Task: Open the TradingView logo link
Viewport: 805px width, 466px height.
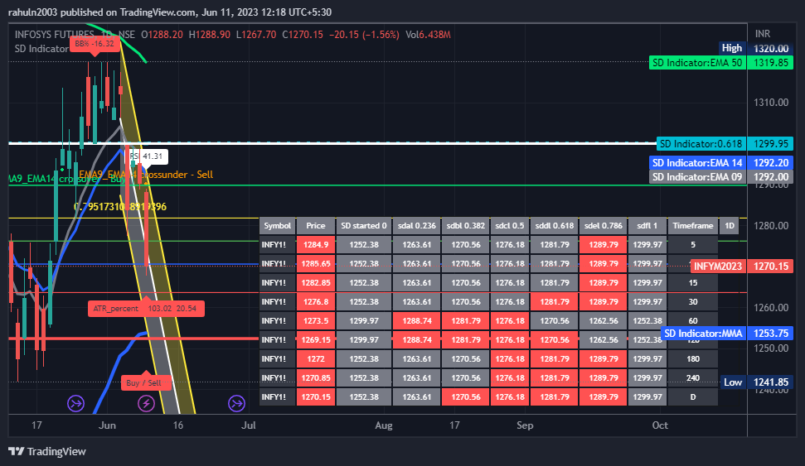Action: (47, 451)
